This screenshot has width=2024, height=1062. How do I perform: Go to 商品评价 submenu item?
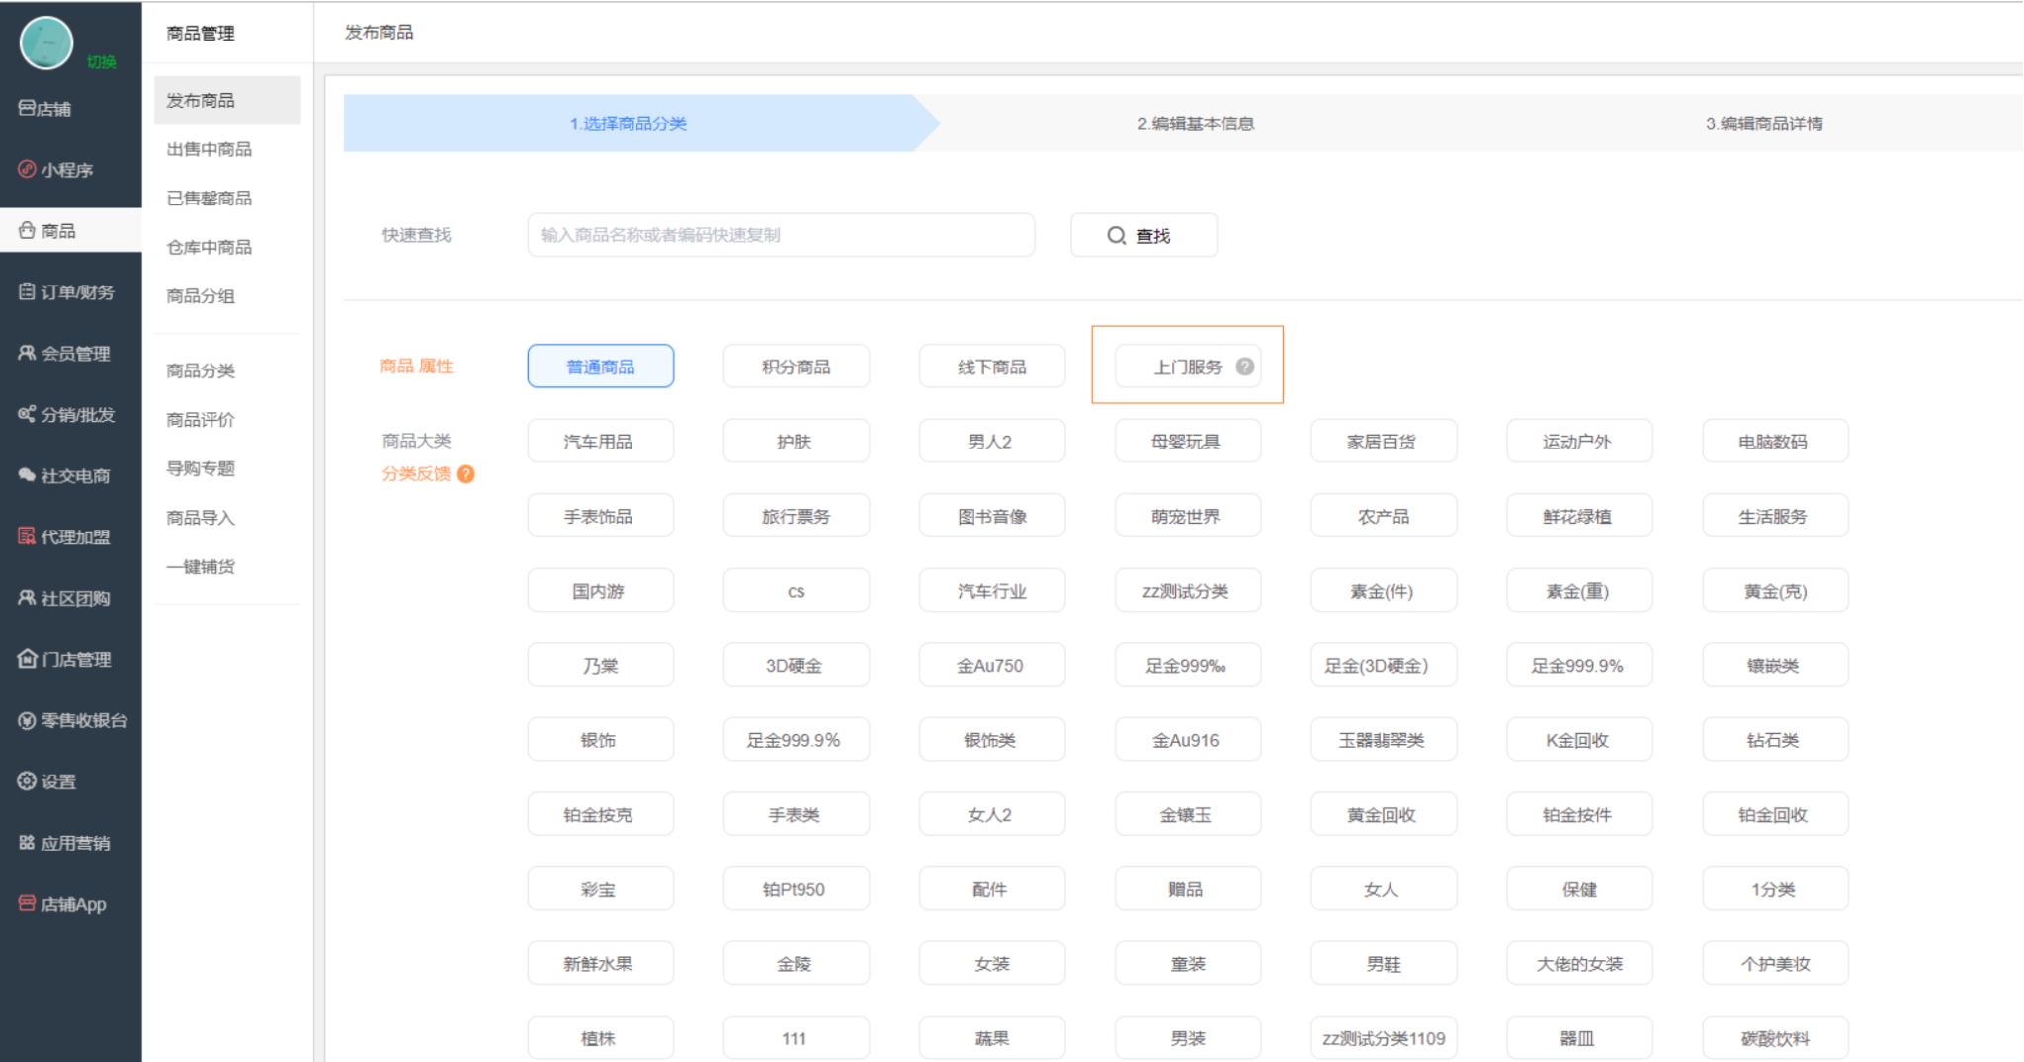point(201,420)
